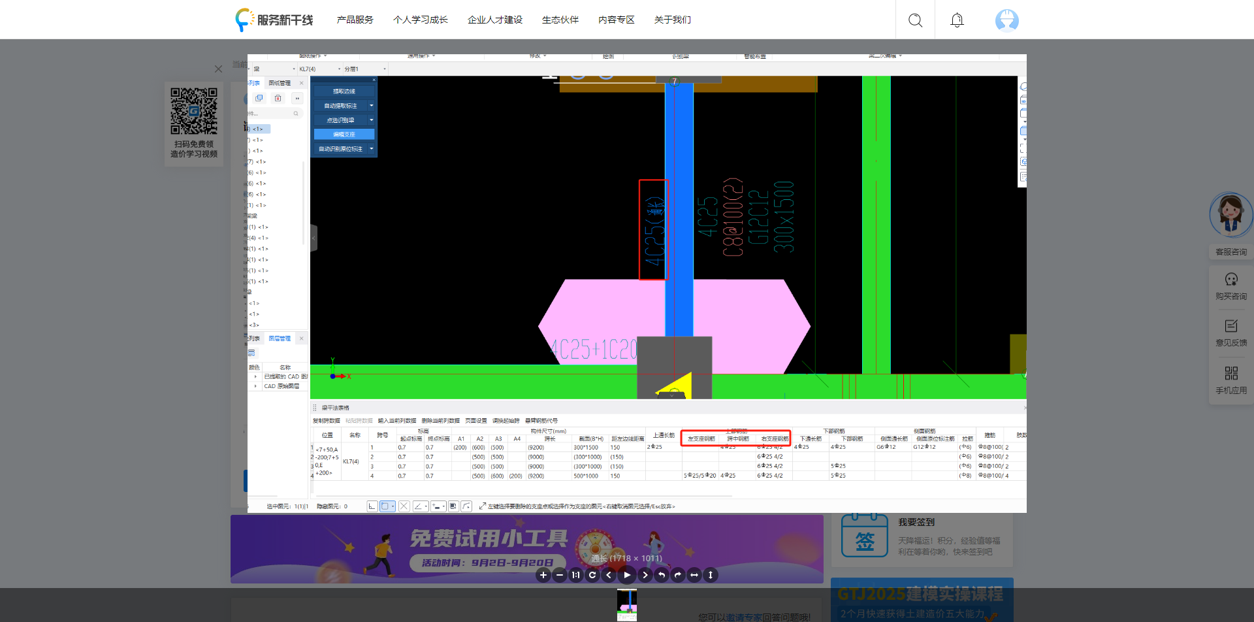Expand arrow beside 点选识别梁
Viewport: 1254px width, 622px height.
(x=372, y=120)
